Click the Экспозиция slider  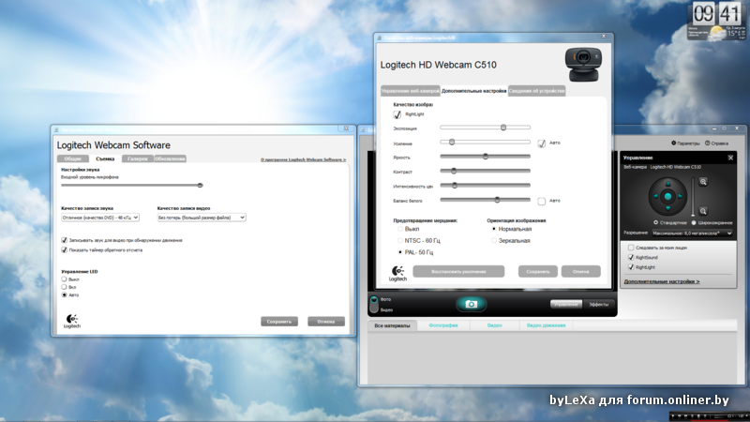(485, 128)
